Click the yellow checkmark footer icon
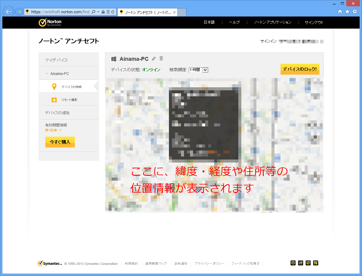 tap(308, 263)
